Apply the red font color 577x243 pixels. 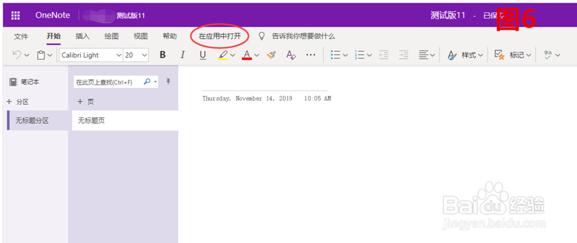[247, 55]
